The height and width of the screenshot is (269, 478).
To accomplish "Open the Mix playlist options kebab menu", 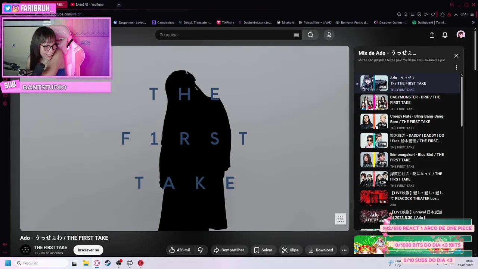I will (456, 68).
